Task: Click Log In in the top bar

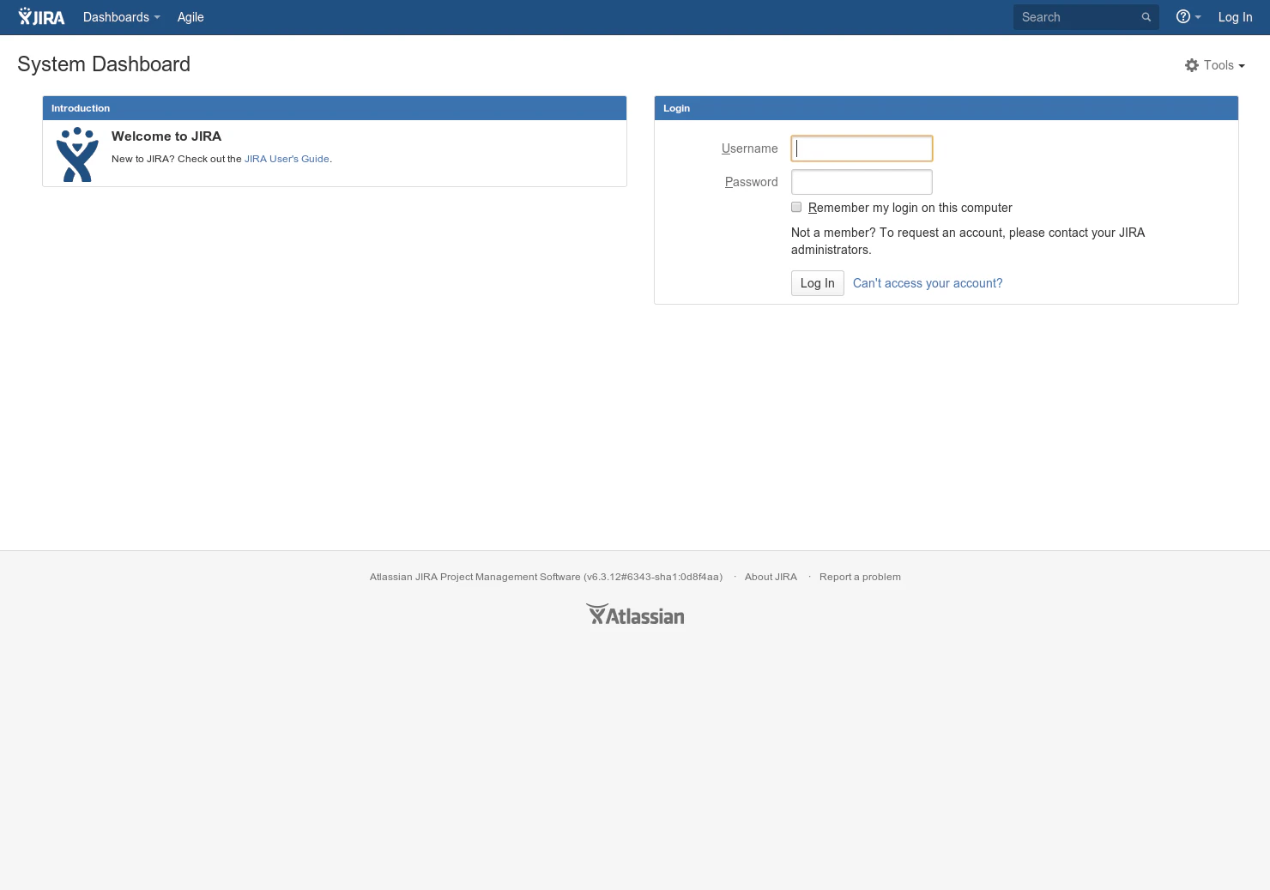Action: click(x=1235, y=17)
